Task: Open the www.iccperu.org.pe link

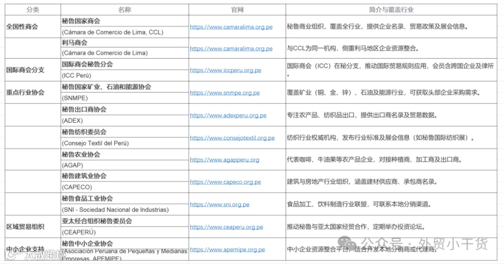Action: [x=225, y=70]
